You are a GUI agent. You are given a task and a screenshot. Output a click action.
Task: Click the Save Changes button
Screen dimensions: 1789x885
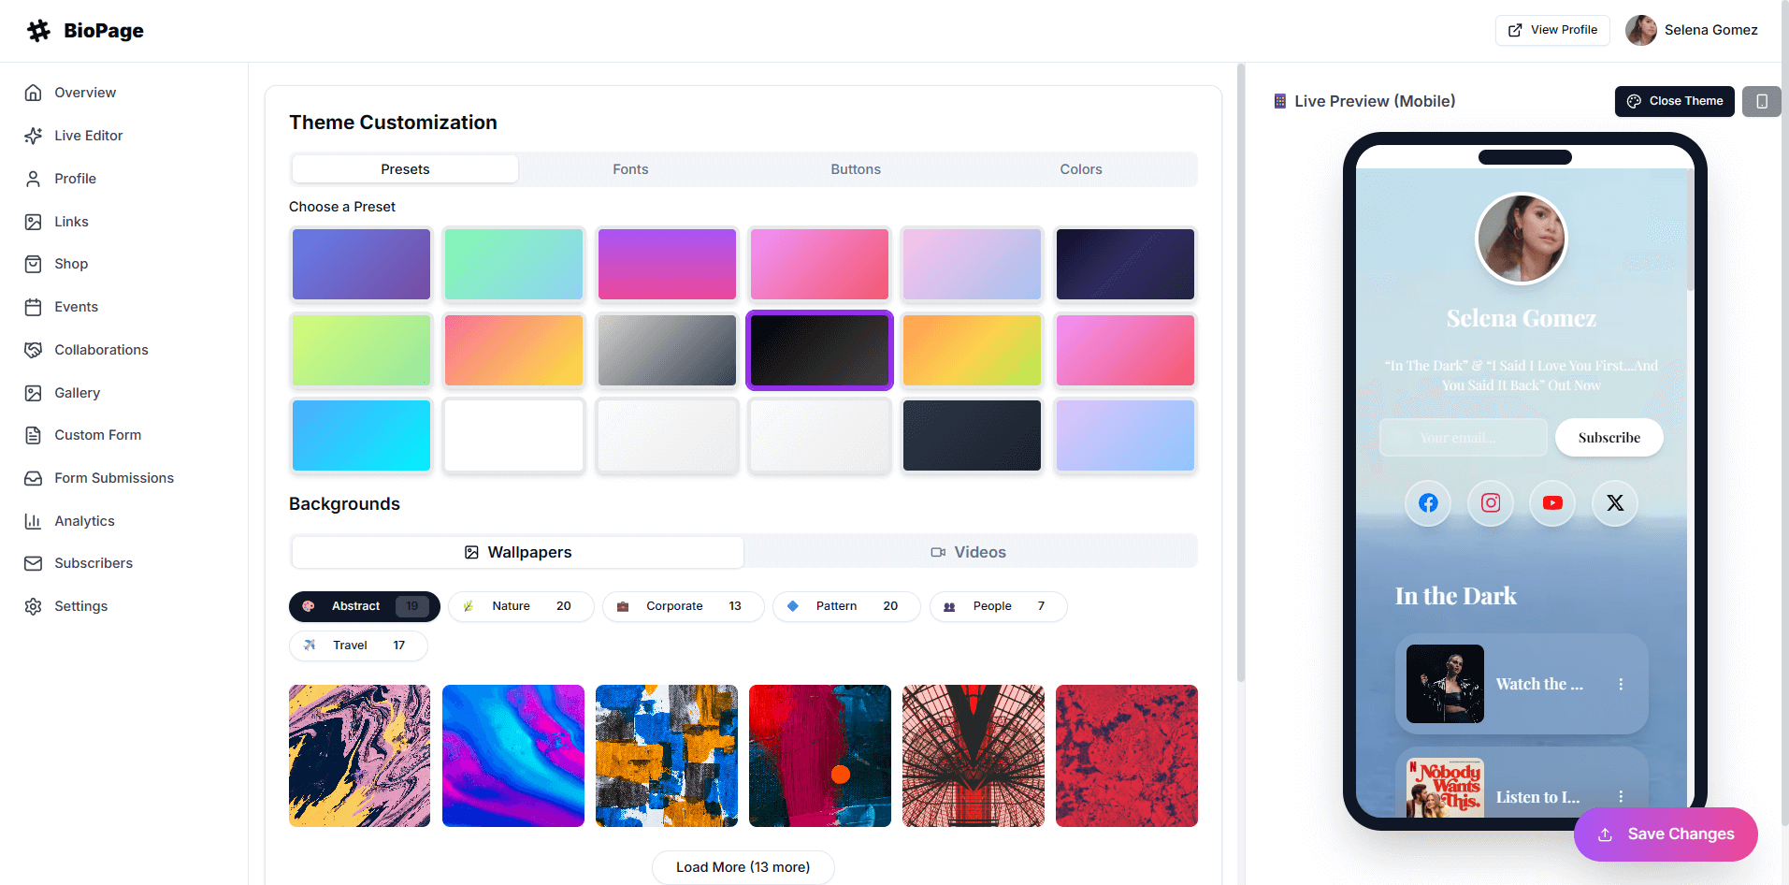point(1666,834)
